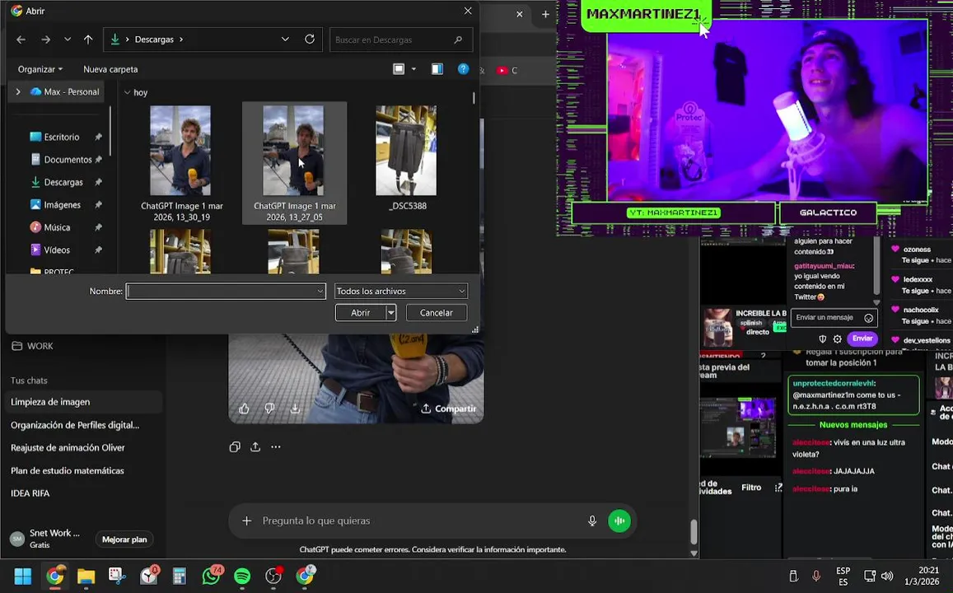The height and width of the screenshot is (593, 953).
Task: Open the Snet Work account menu
Action: pyautogui.click(x=45, y=539)
